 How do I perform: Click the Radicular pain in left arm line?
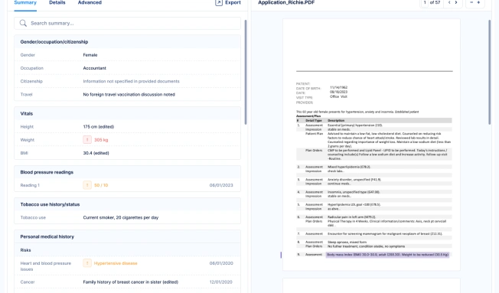(x=351, y=217)
